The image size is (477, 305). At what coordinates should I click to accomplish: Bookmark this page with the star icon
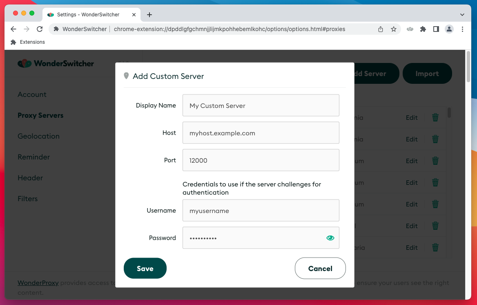394,29
